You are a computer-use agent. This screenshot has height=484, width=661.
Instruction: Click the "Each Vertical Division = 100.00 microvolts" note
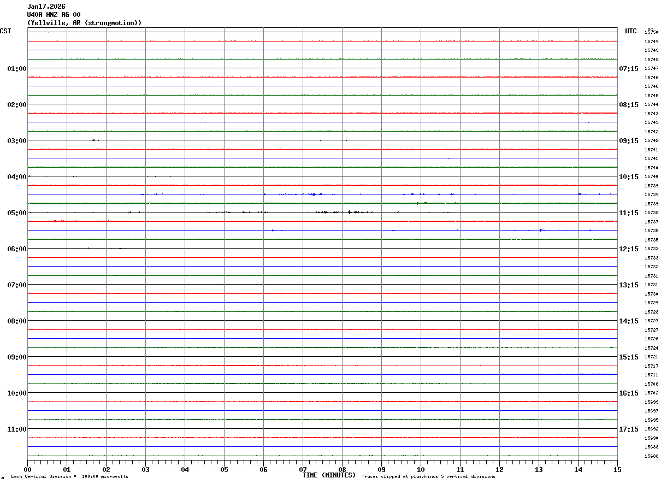[70, 477]
